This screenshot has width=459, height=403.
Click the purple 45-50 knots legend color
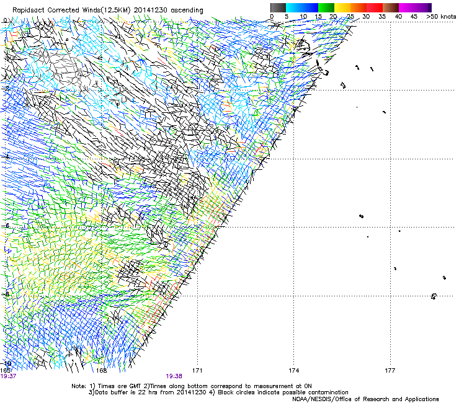pos(423,7)
